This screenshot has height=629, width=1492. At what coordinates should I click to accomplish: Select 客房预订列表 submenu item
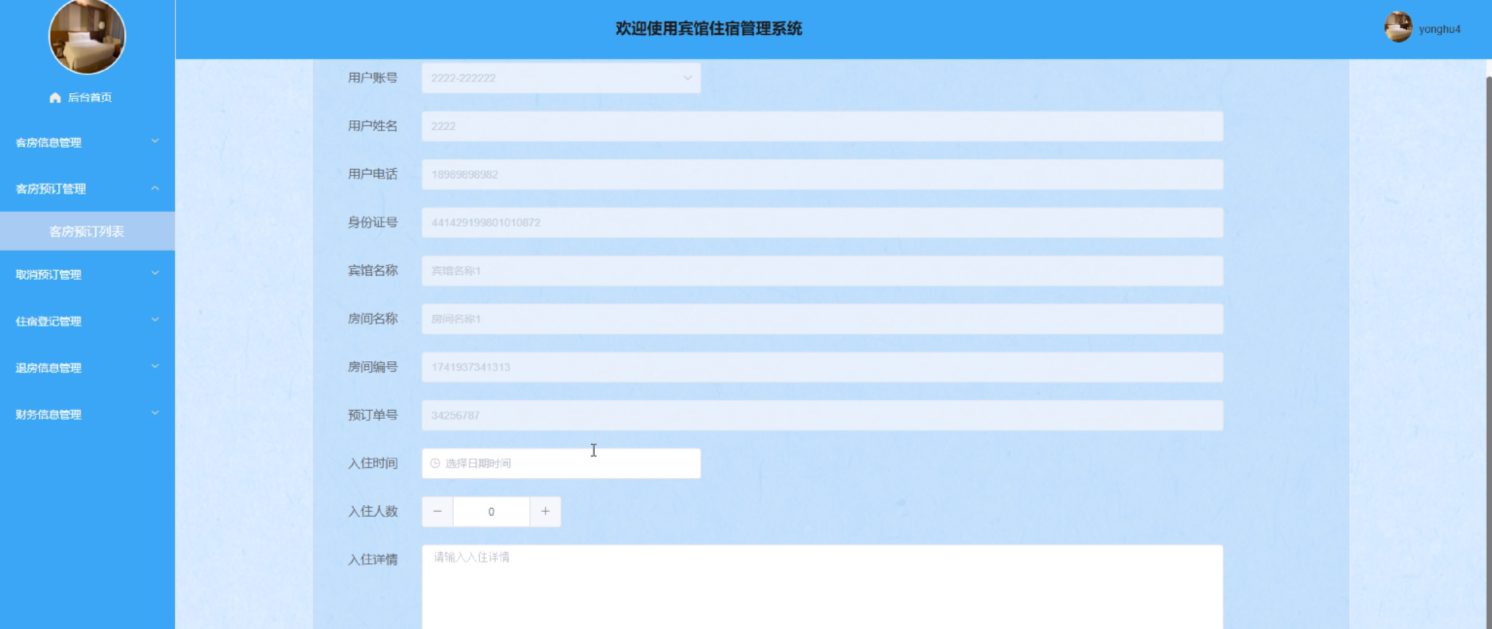[87, 232]
